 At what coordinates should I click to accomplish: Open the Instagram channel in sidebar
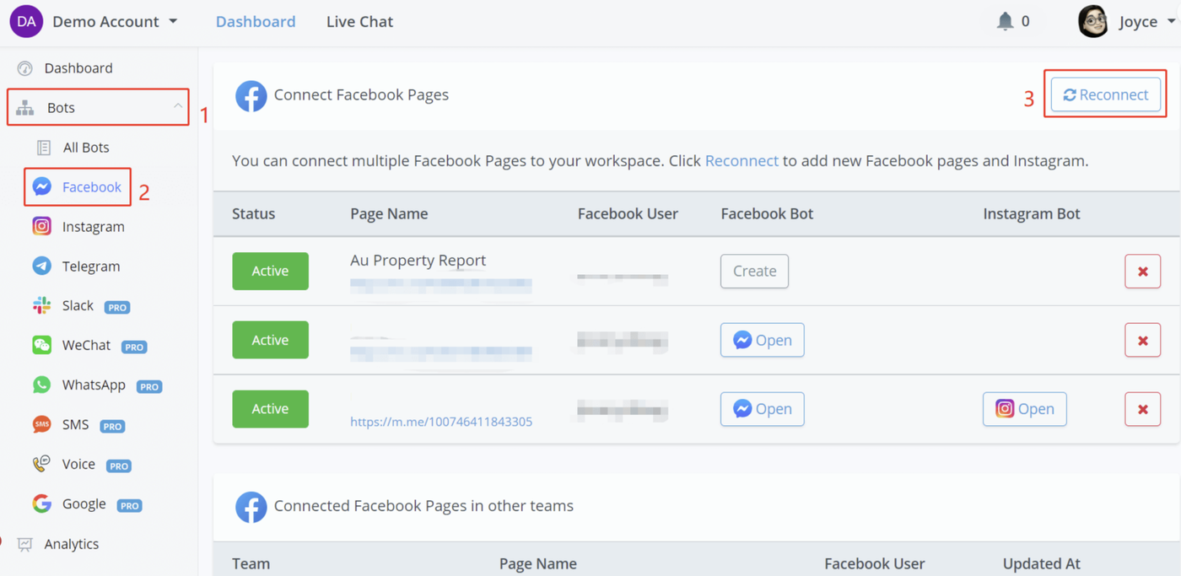pos(93,227)
